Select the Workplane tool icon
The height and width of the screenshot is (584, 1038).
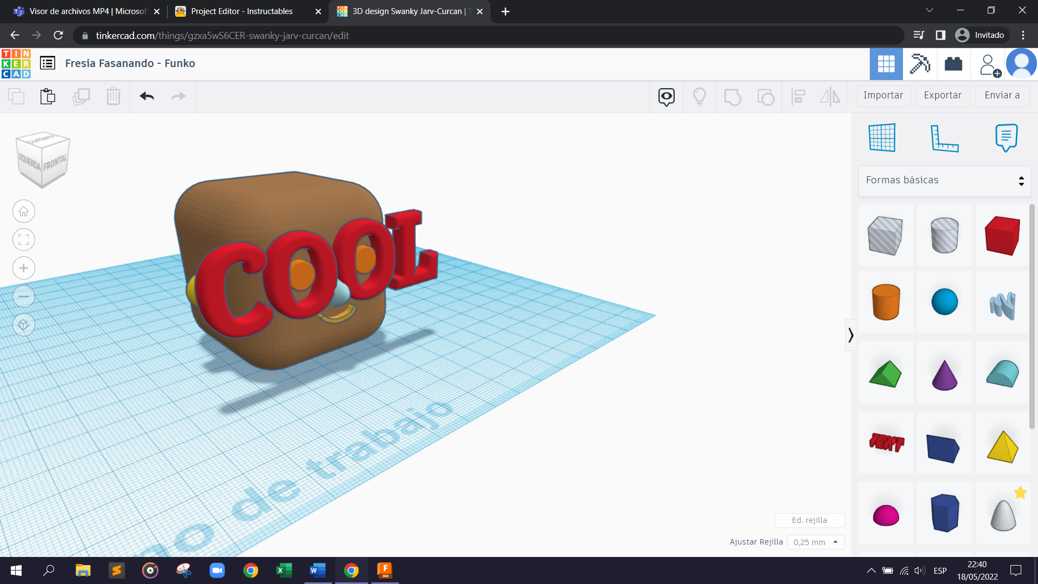(x=882, y=138)
